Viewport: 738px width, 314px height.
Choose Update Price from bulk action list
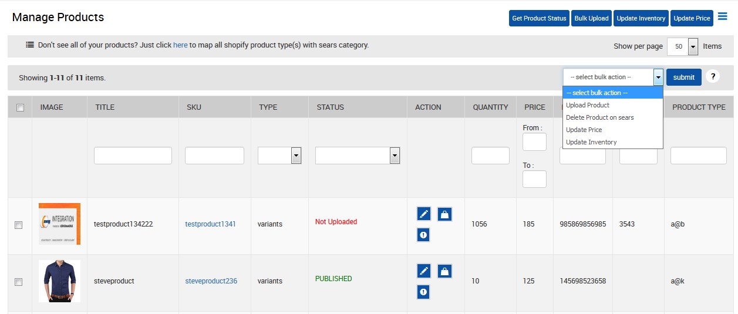coord(613,130)
